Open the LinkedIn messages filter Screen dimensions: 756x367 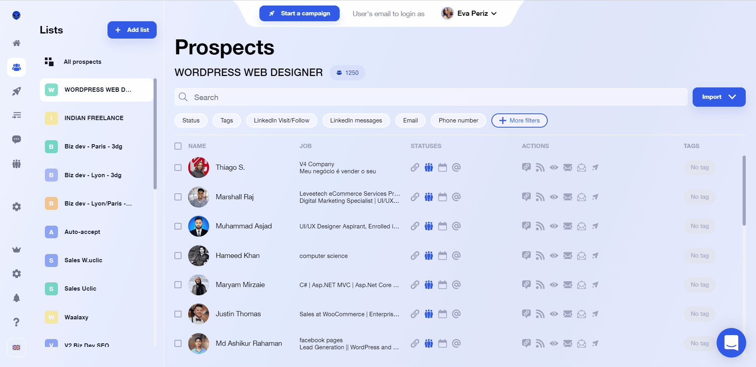pyautogui.click(x=356, y=120)
